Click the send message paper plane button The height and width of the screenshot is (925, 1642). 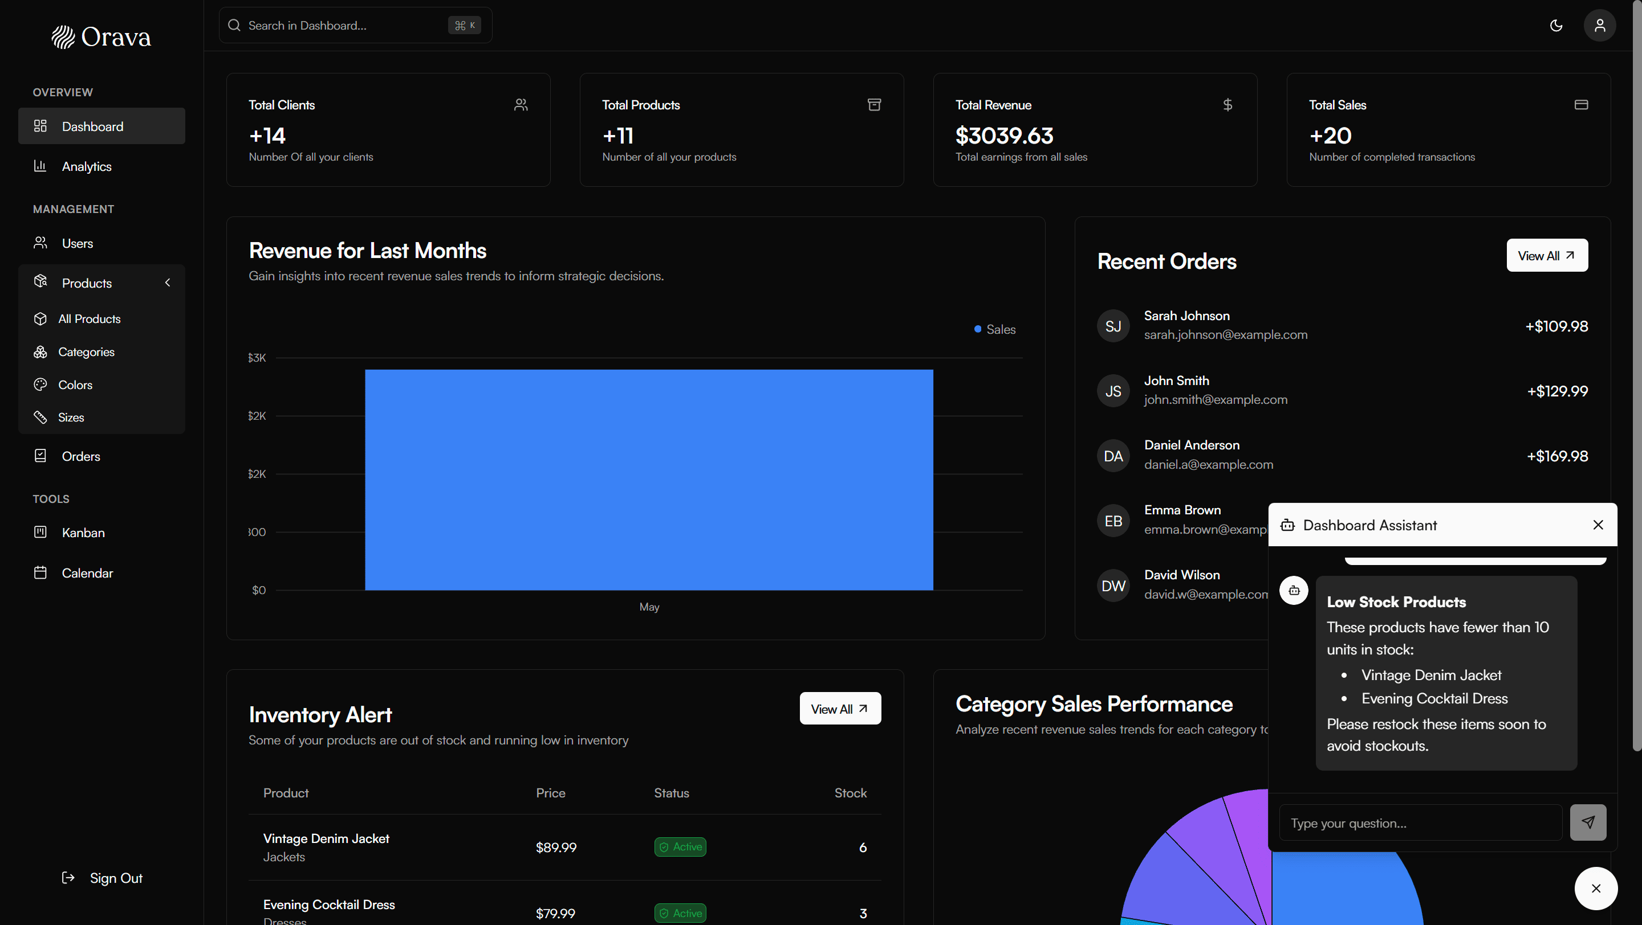pos(1588,822)
